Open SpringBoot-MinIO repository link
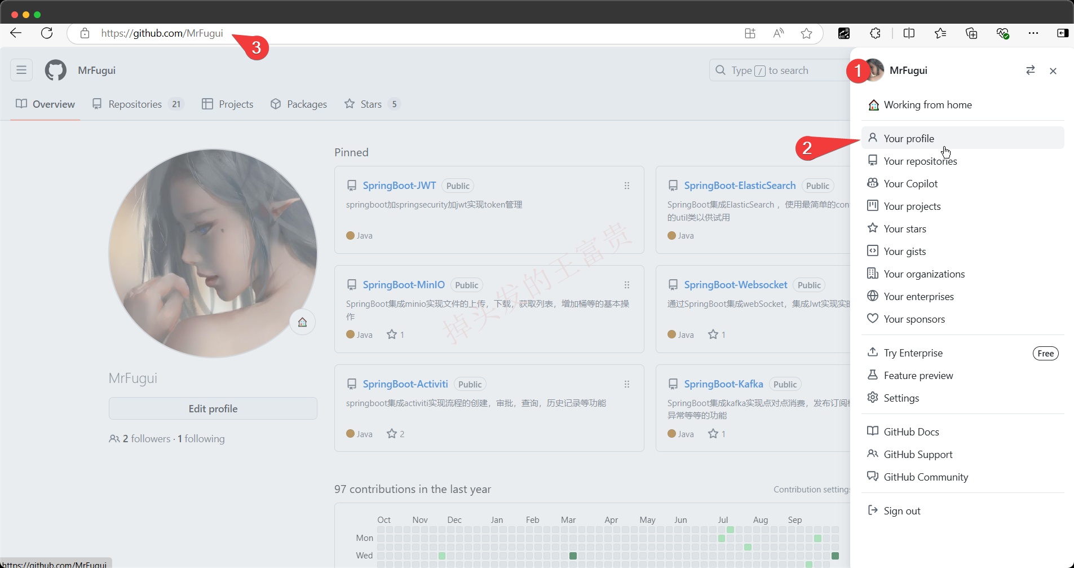 (404, 285)
